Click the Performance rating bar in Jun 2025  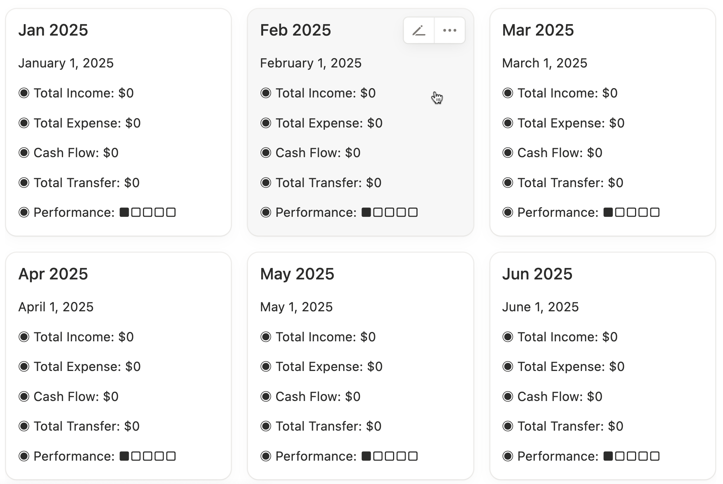click(631, 456)
